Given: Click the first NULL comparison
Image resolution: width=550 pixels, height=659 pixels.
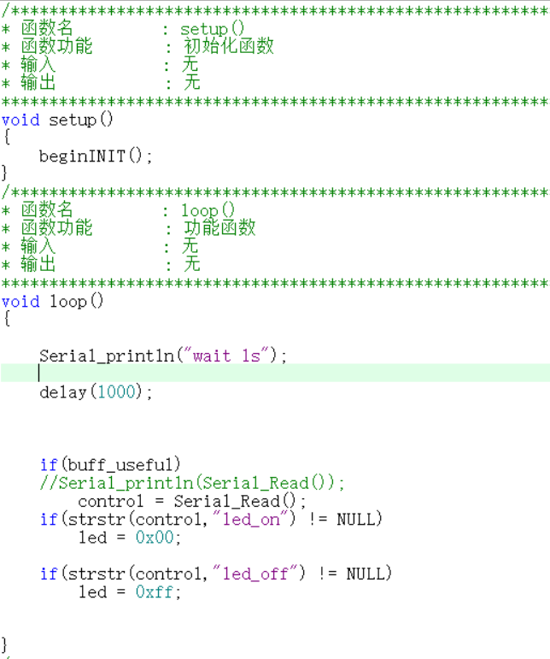Looking at the screenshot, I should (x=360, y=519).
